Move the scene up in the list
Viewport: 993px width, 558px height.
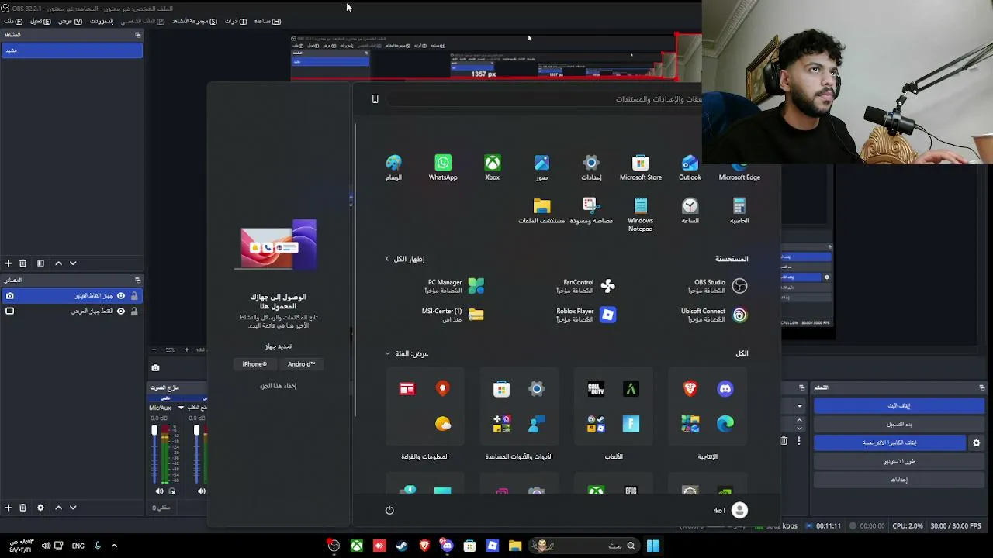click(x=58, y=263)
